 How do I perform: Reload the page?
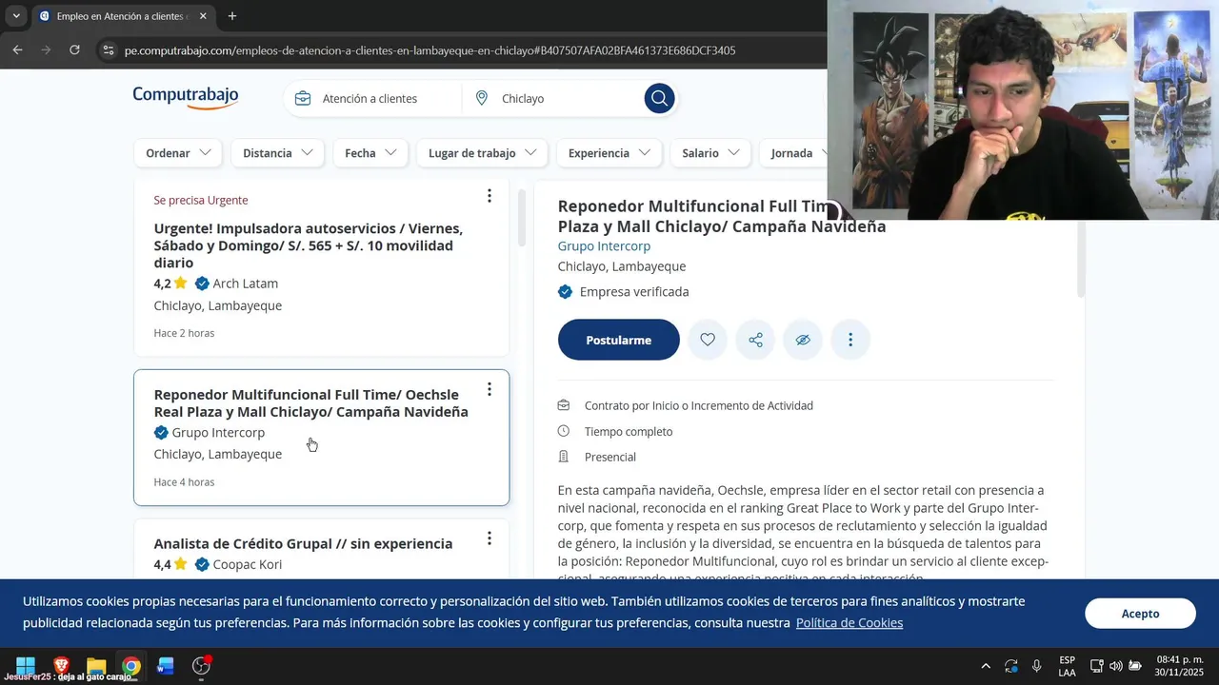74,49
